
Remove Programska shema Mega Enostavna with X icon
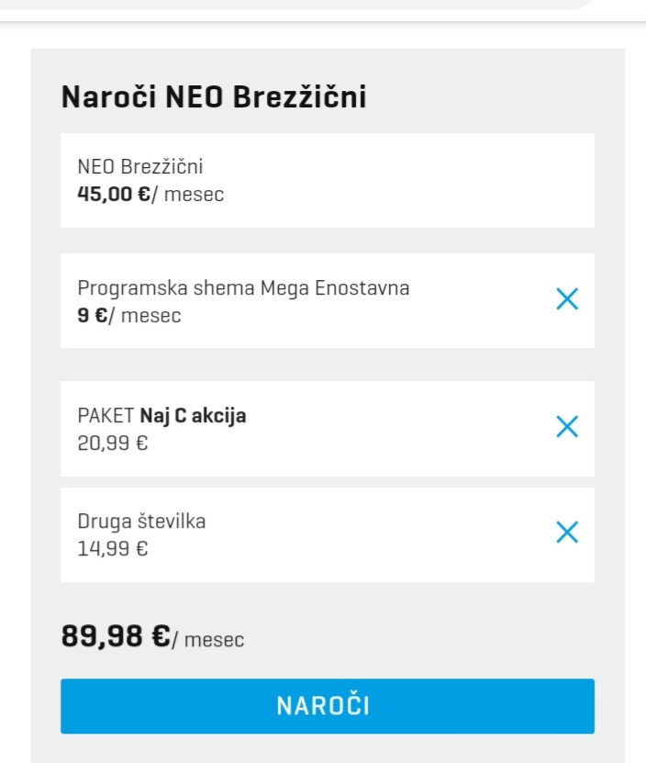click(x=567, y=298)
